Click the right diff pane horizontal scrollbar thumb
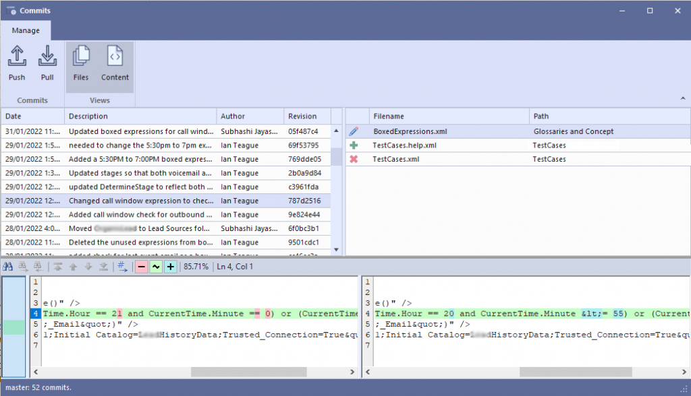Screen dimensions: 691x396 tap(576, 372)
